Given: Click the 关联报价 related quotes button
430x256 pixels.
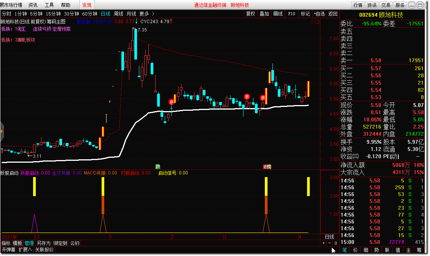Looking at the screenshot, I should 44,250.
